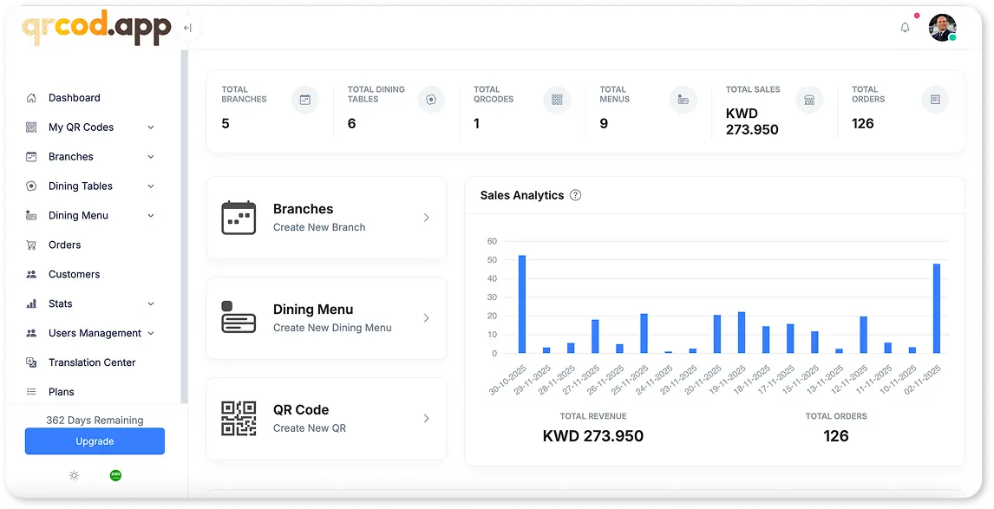
Task: Click the user profile avatar
Action: (942, 27)
